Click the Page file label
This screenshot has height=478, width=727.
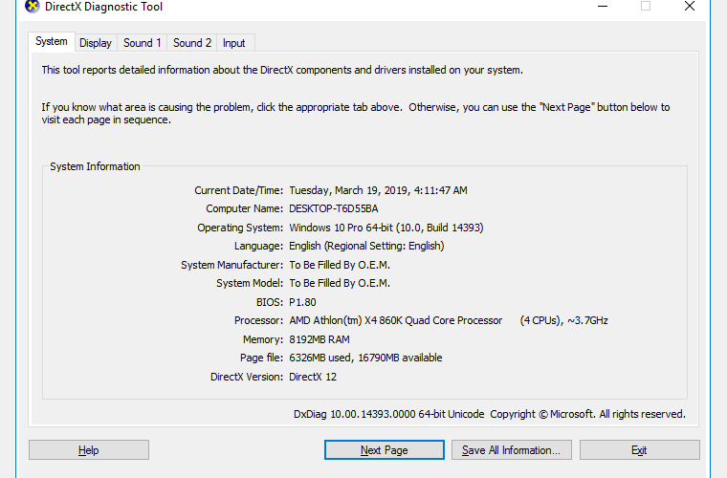261,358
